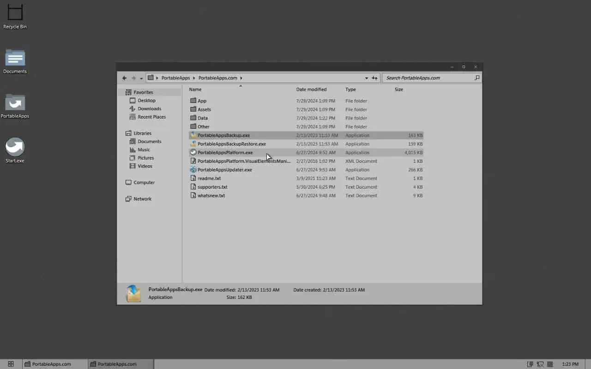Click the PortableAppsBackup.exe file icon
Viewport: 591px width, 369px height.
pos(193,135)
